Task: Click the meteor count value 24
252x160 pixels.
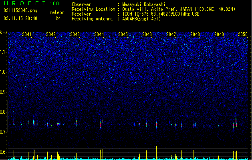Action: tap(58, 18)
